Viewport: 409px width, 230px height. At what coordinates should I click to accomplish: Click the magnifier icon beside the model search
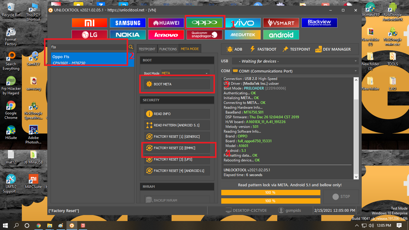click(x=131, y=47)
